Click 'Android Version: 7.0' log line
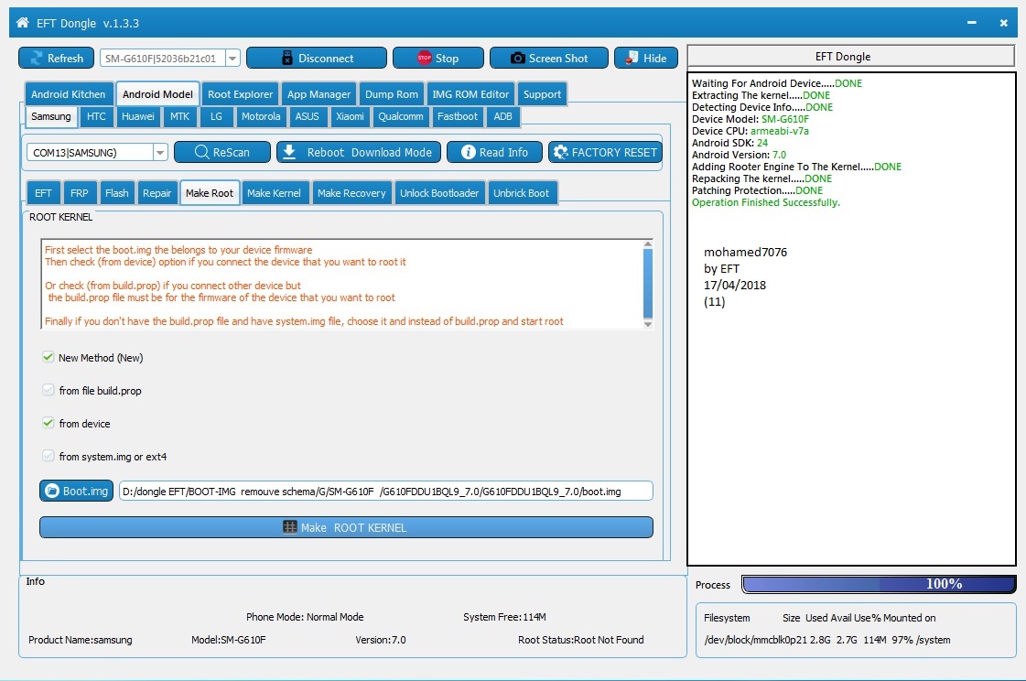The image size is (1026, 681). tap(739, 155)
